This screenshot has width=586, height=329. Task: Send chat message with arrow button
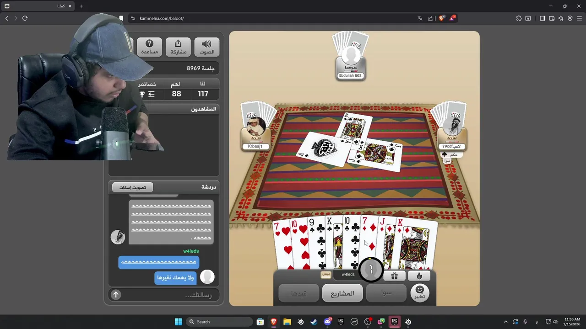[116, 295]
